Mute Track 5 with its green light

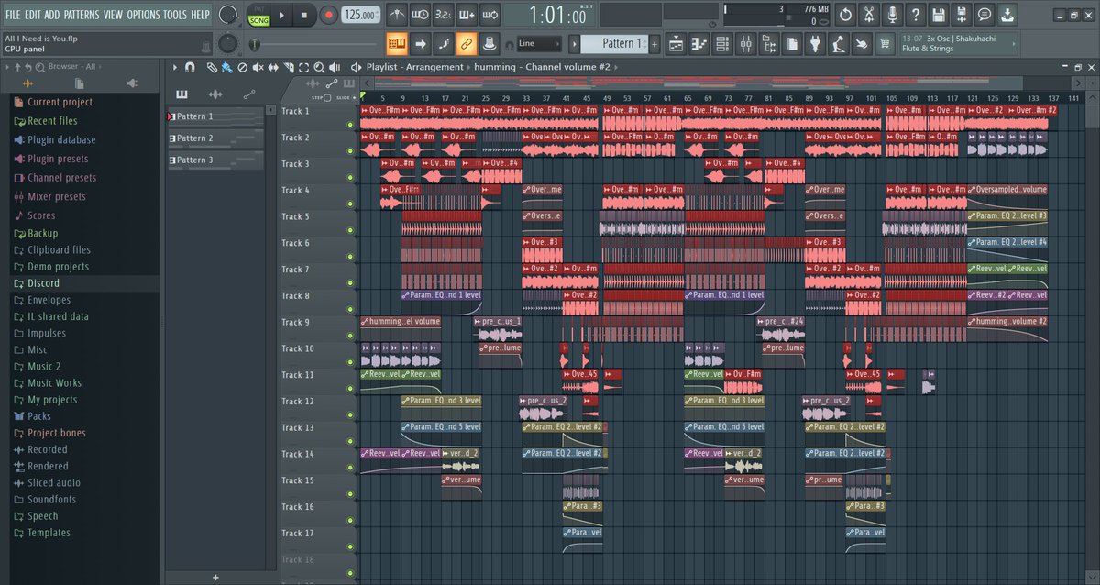(350, 231)
